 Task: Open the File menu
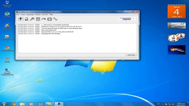tap(18, 14)
